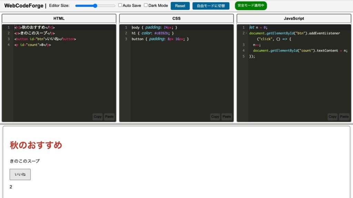Select the HTML panel header
The height and width of the screenshot is (198, 353).
(59, 19)
